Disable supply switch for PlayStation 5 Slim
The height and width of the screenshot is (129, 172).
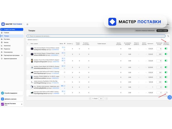point(166,82)
